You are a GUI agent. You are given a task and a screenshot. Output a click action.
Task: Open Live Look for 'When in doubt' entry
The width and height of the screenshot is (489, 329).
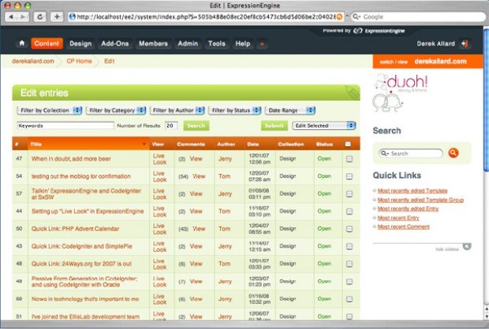[x=159, y=159]
